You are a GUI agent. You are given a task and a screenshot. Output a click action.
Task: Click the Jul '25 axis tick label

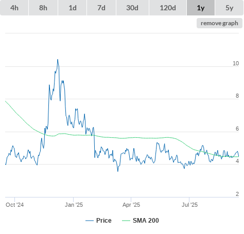pos(189,205)
